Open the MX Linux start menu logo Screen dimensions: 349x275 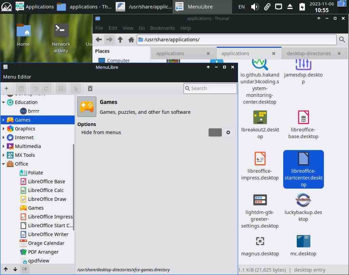(7, 7)
